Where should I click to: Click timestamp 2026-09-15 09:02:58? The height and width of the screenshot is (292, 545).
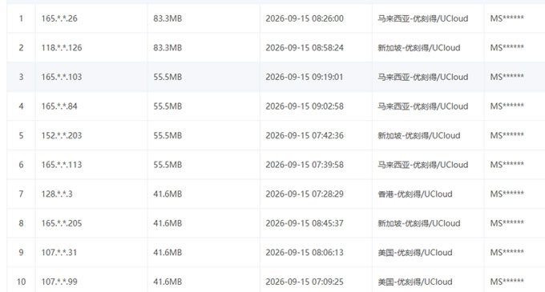(305, 106)
